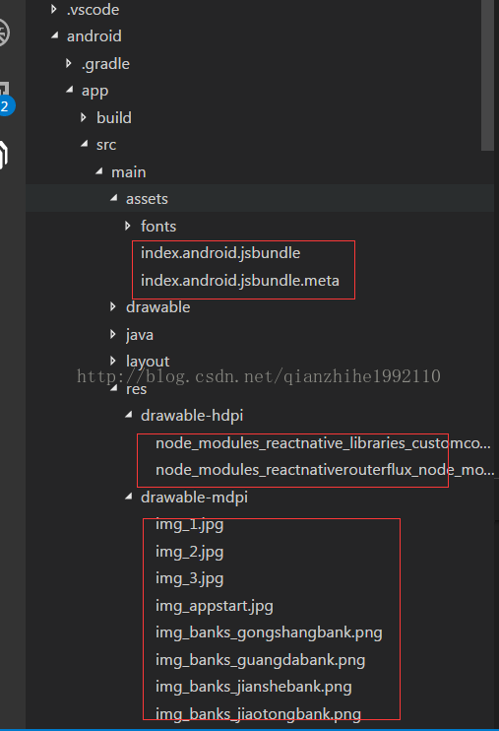Expand the .vscode folder arrow
Viewport: 499px width, 731px height.
pyautogui.click(x=54, y=9)
